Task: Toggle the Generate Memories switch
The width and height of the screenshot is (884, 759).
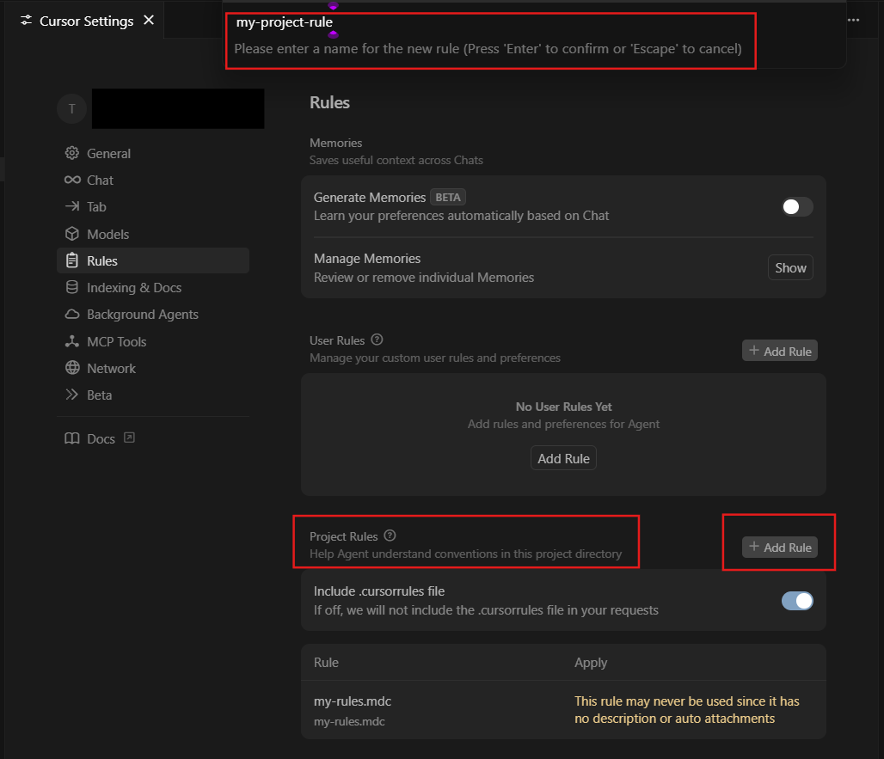Action: click(x=796, y=207)
